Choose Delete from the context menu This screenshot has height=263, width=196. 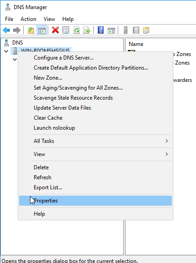click(x=95, y=167)
